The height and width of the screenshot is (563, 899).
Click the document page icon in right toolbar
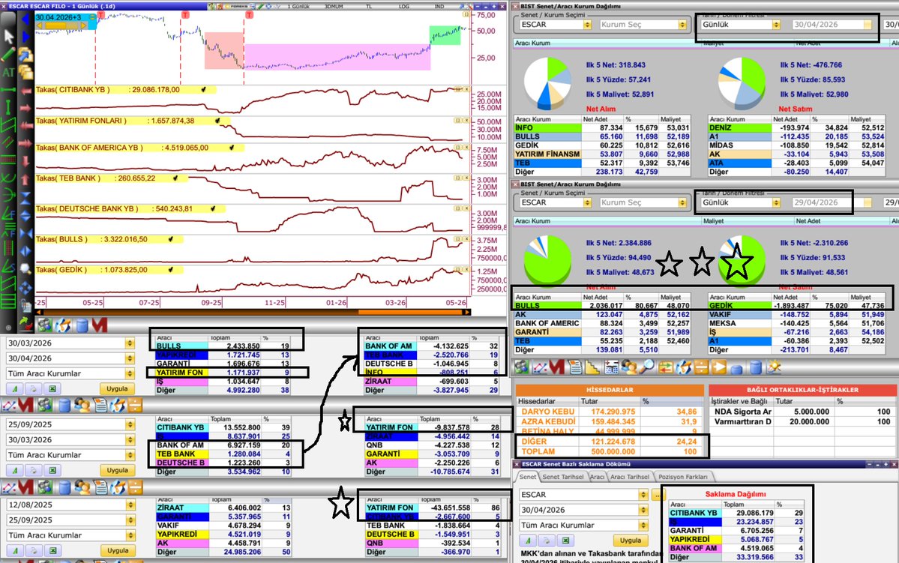pyautogui.click(x=575, y=367)
